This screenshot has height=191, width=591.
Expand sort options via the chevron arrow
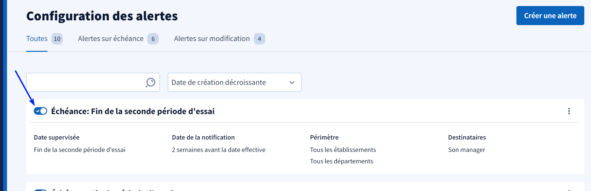point(292,83)
